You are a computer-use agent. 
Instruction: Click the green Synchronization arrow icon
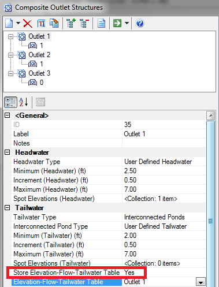click(x=117, y=23)
